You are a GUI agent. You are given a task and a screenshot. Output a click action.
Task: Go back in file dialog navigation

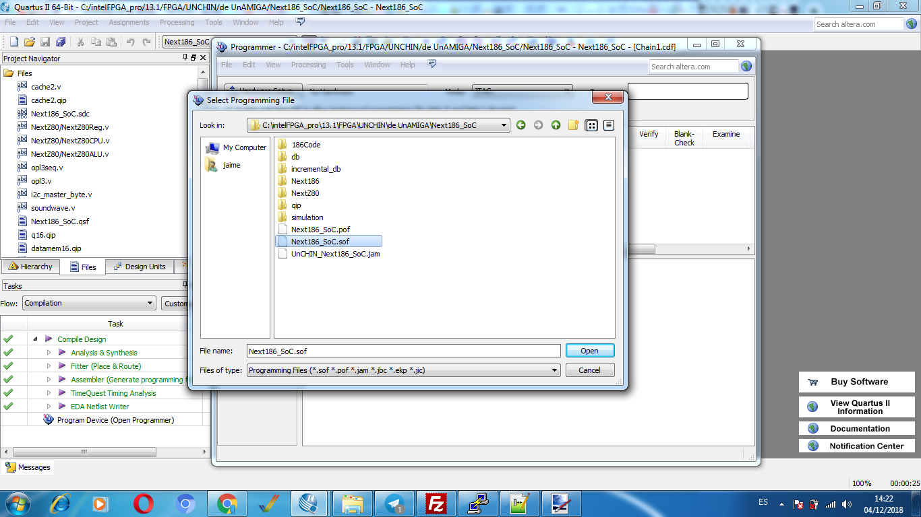point(521,125)
